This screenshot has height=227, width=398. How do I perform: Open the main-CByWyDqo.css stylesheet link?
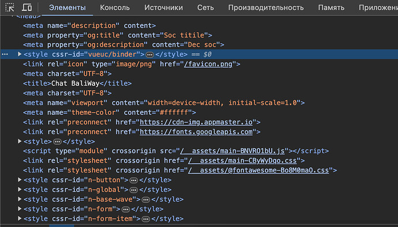click(242, 161)
